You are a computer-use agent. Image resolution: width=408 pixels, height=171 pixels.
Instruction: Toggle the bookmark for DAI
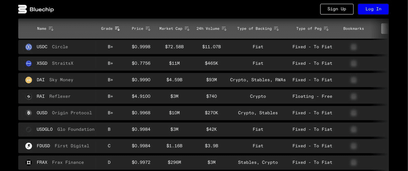[354, 80]
